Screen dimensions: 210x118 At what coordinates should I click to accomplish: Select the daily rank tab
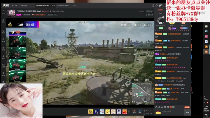click(x=160, y=13)
